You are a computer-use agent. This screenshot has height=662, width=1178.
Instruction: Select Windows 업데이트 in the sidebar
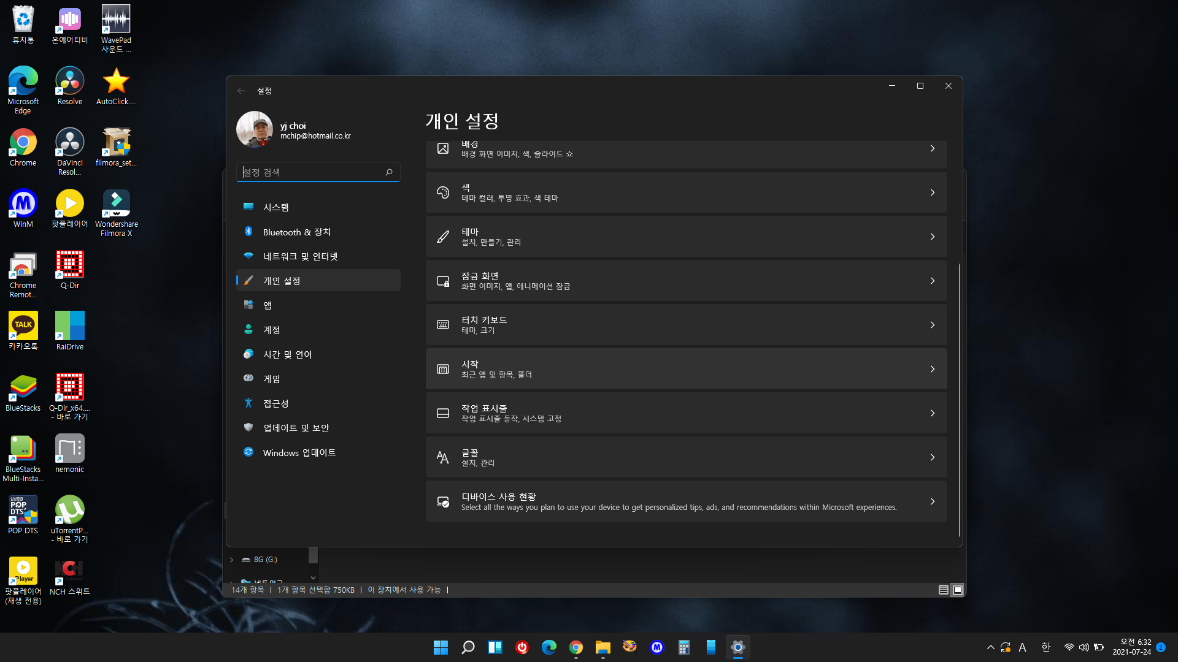click(299, 452)
